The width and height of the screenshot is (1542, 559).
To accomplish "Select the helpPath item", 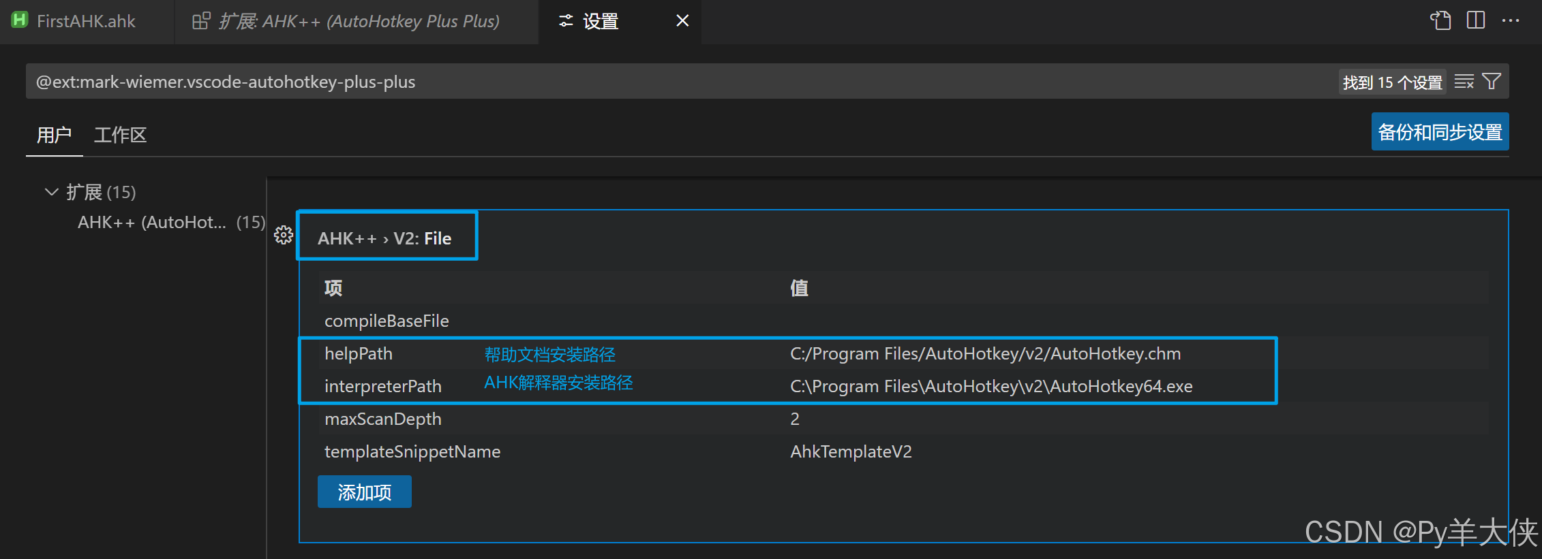I will [x=359, y=354].
